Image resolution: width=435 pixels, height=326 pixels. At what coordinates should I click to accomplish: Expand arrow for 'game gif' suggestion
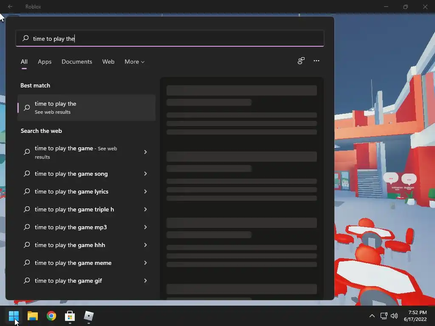pyautogui.click(x=145, y=281)
